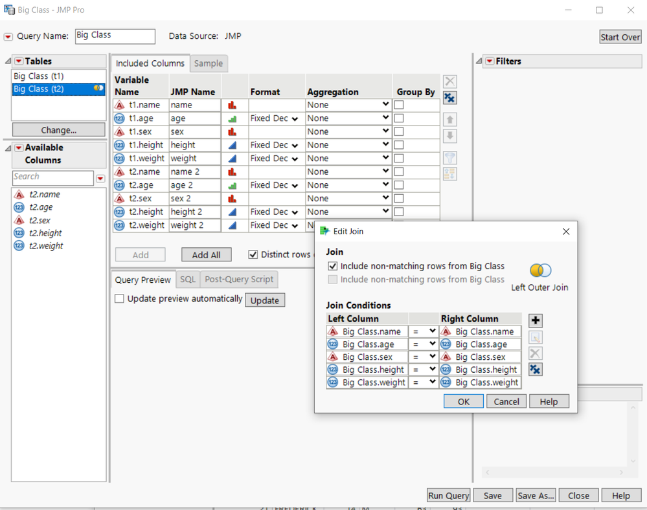Image resolution: width=647 pixels, height=510 pixels.
Task: Click the edit join condition icon
Action: [x=535, y=337]
